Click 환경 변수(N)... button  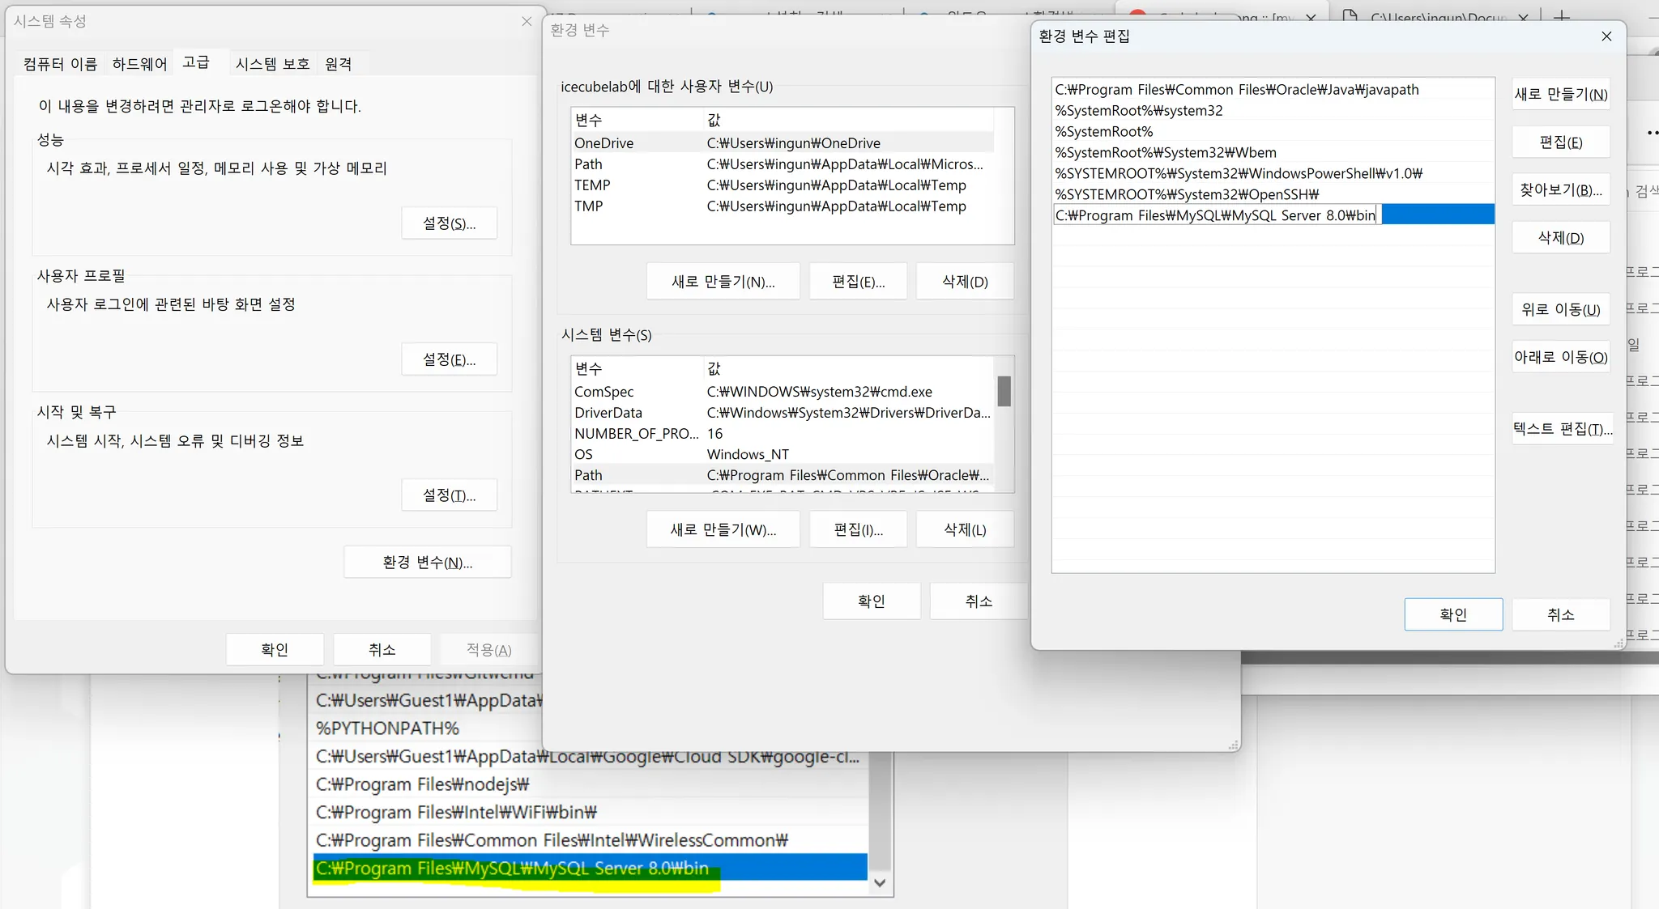point(427,562)
